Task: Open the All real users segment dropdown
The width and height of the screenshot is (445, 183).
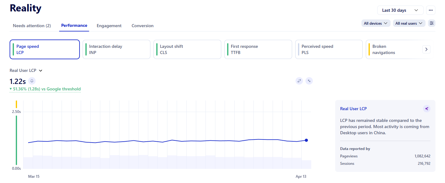Action: [409, 23]
